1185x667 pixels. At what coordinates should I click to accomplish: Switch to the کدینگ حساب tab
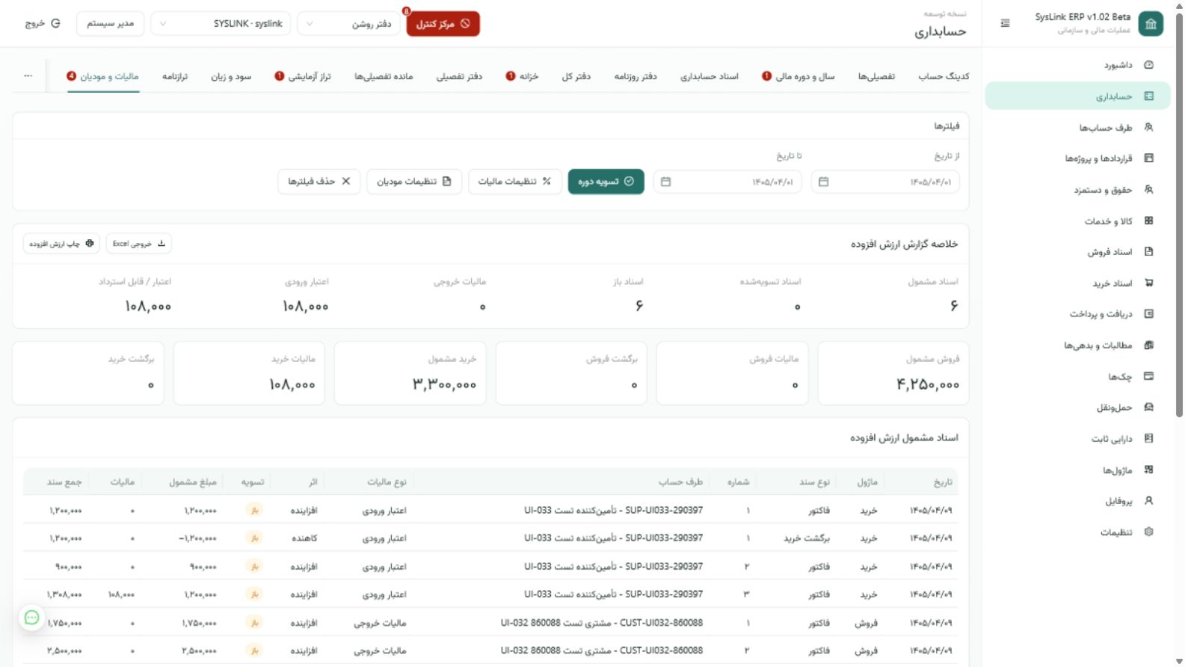tap(944, 76)
